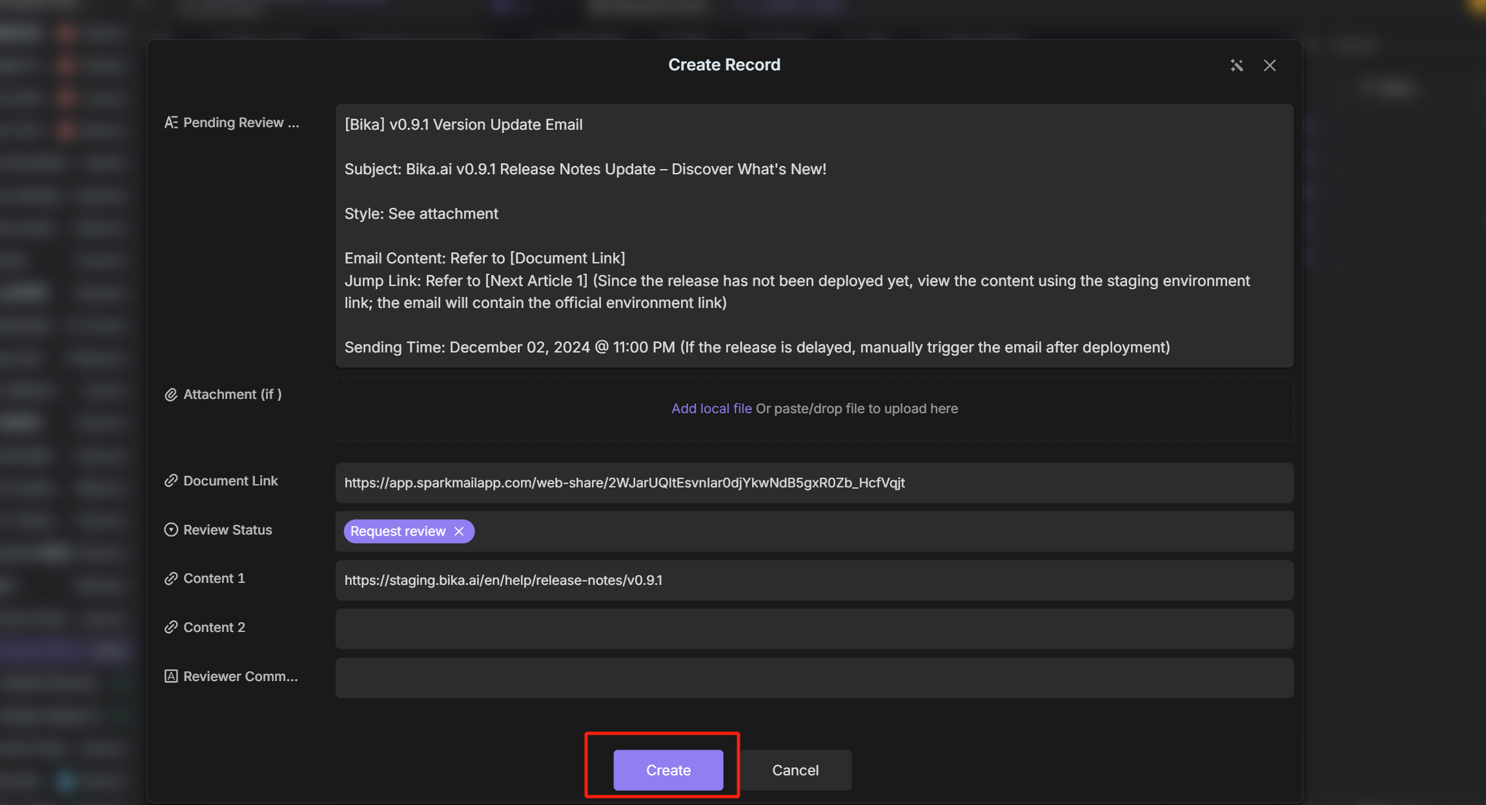
Task: Click the Content 1 label
Action: click(214, 578)
